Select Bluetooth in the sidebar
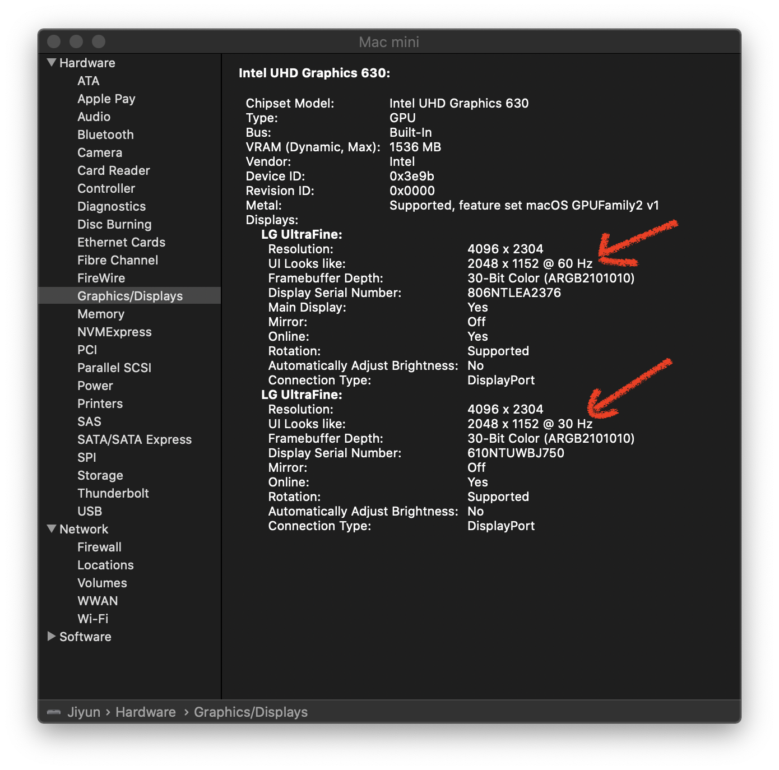 (x=105, y=134)
